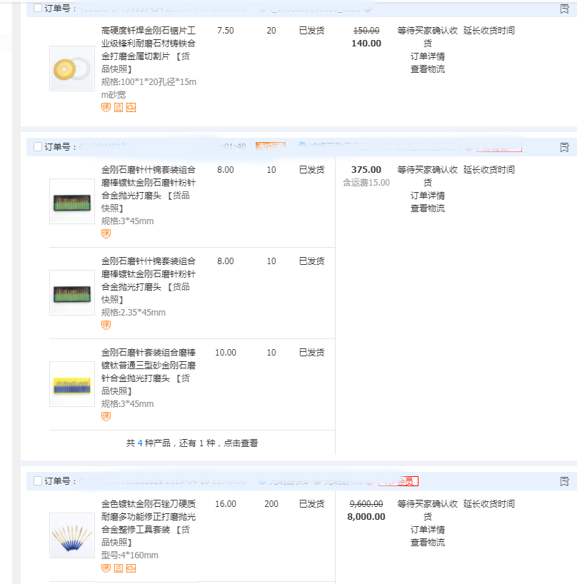The width and height of the screenshot is (577, 584).
Task: Click the 15-day service icon below the diamond saw blade
Action: pos(117,107)
